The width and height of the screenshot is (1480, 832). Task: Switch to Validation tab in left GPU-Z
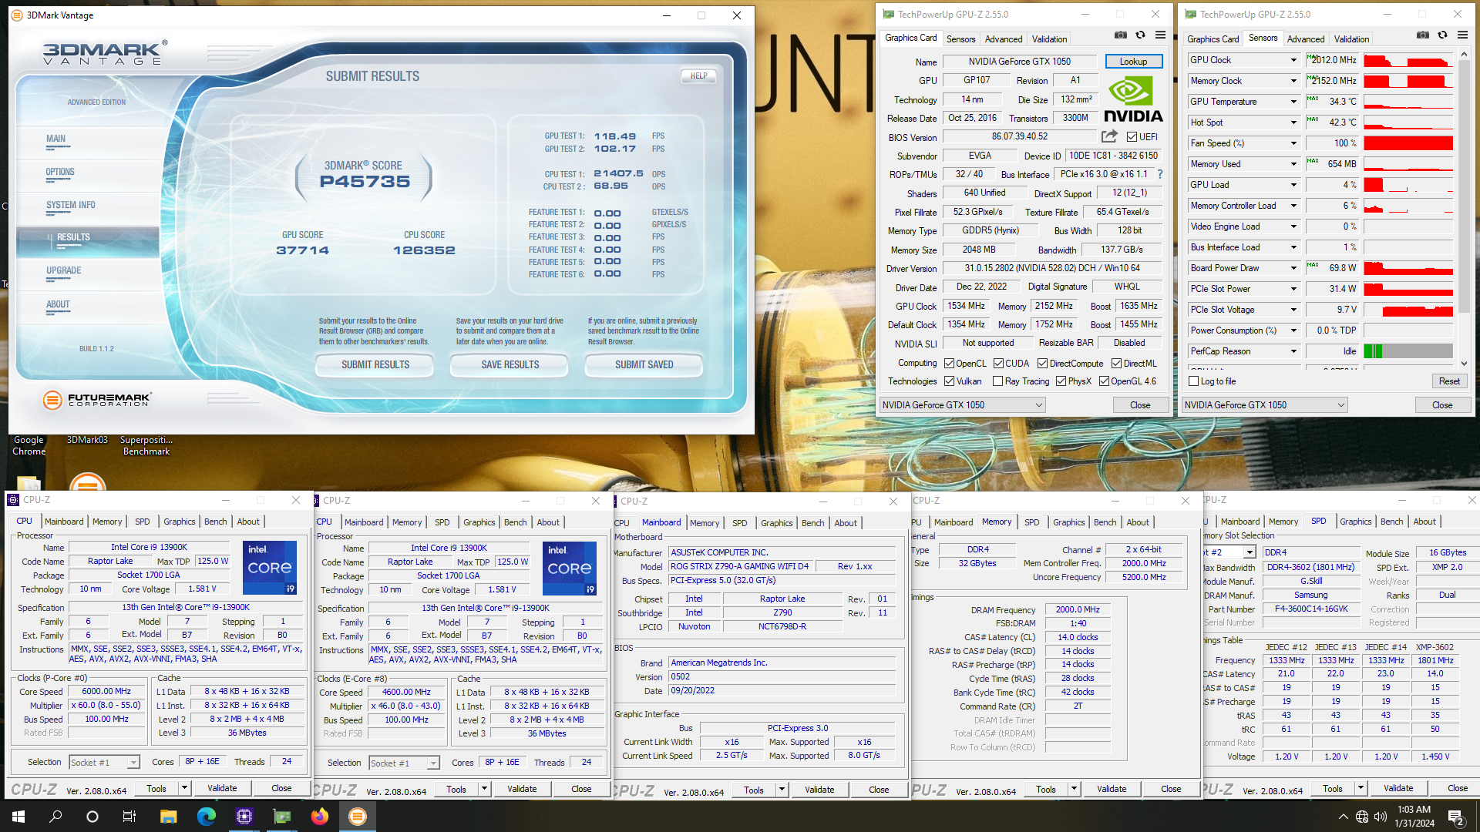point(1049,39)
